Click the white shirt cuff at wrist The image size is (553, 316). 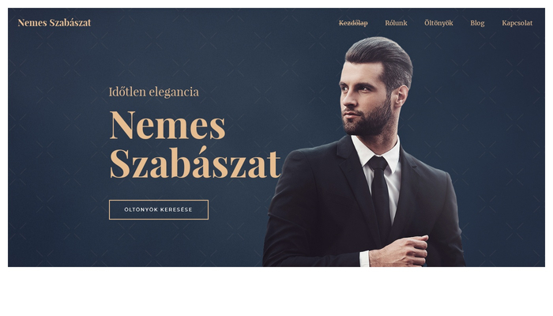(364, 258)
